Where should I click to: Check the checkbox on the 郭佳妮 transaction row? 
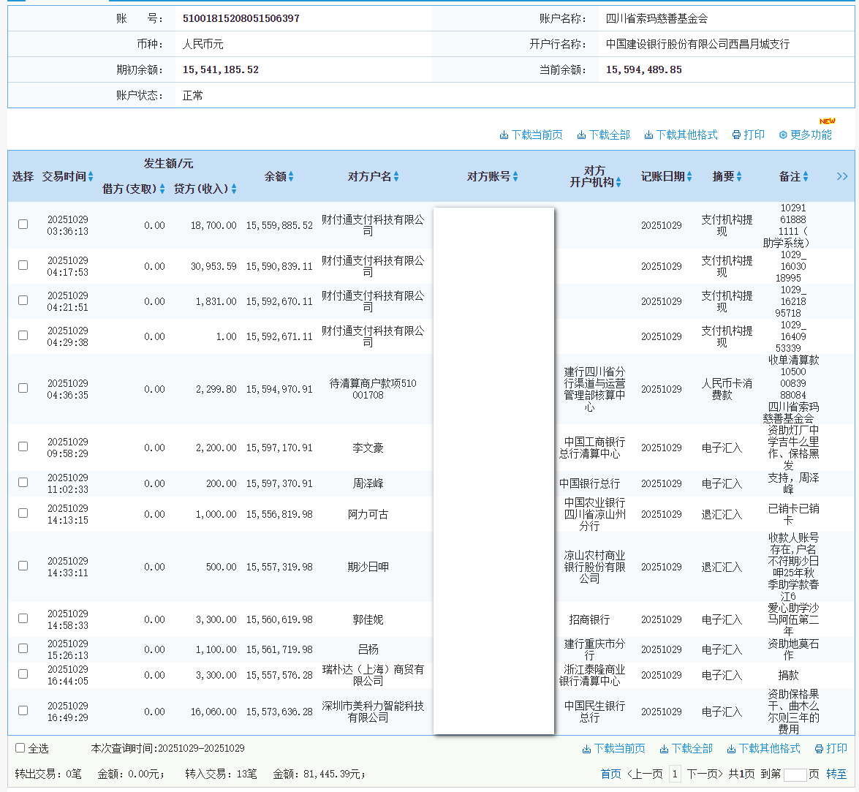(23, 619)
